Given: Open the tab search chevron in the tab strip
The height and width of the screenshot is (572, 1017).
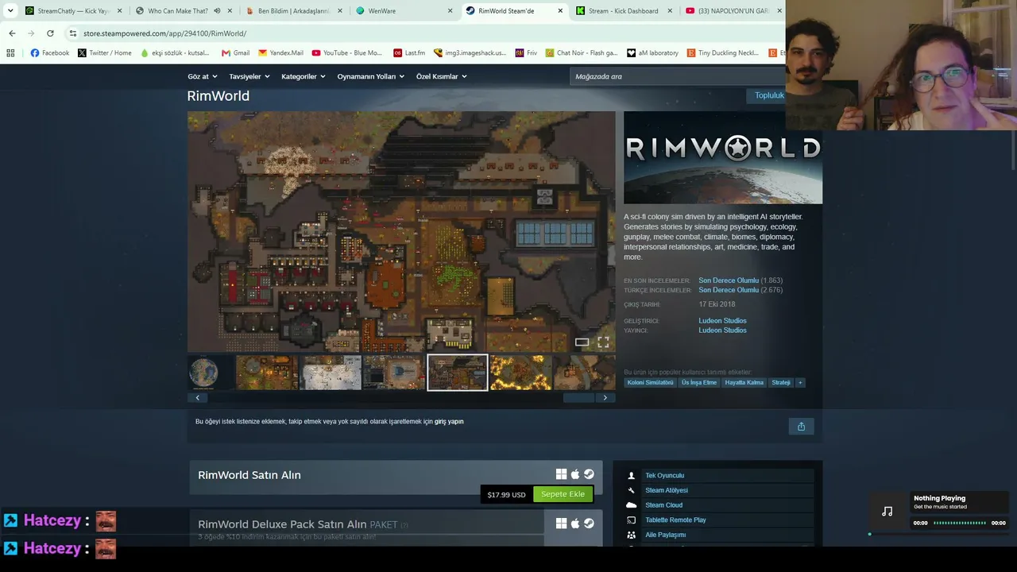Looking at the screenshot, I should (x=10, y=11).
